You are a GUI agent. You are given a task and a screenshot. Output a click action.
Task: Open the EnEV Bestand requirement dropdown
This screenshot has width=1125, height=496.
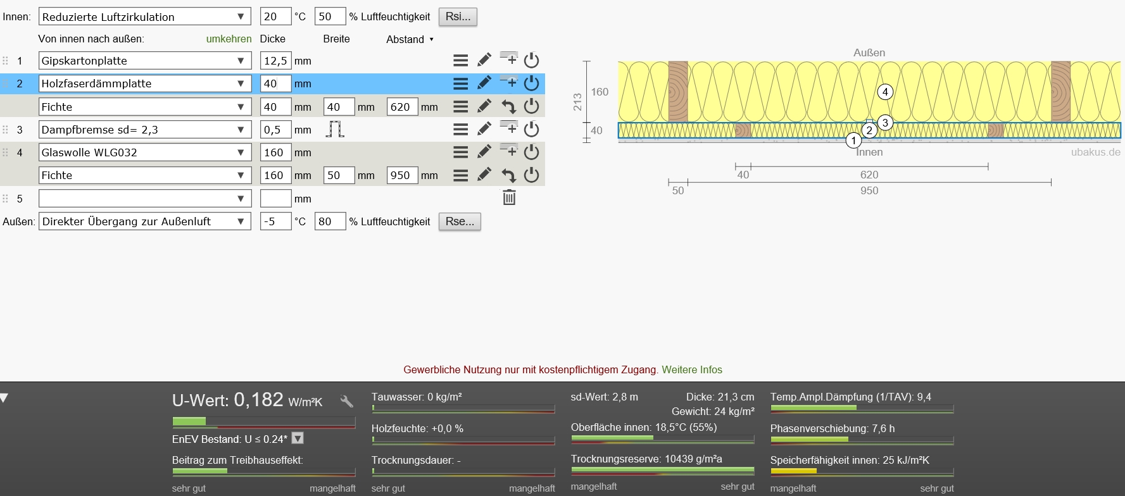pyautogui.click(x=298, y=438)
